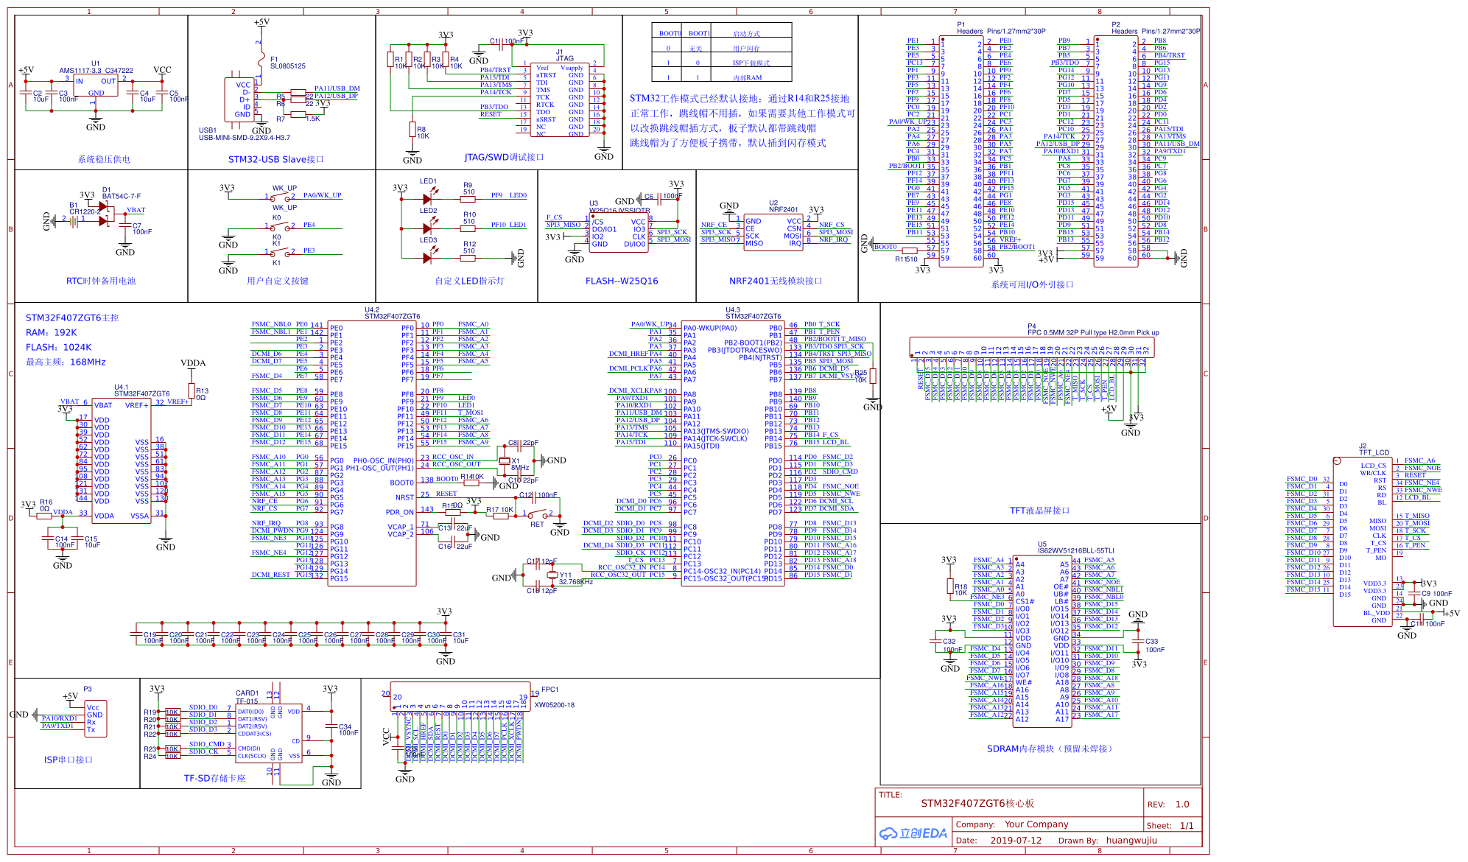
Task: Click the '最高主频: 168MHz' text
Action: point(66,362)
